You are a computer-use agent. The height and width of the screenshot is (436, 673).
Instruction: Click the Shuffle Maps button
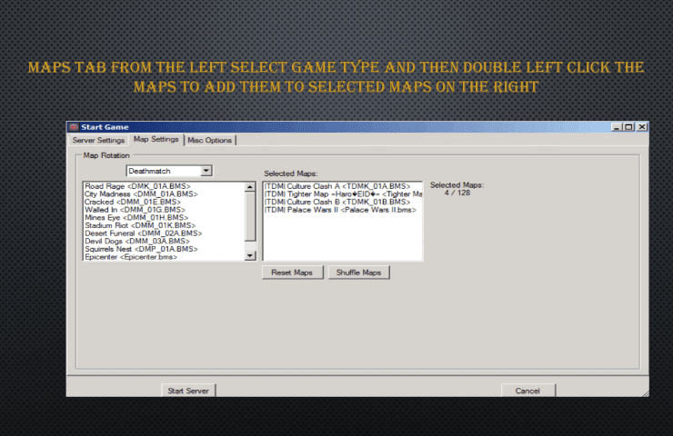[359, 272]
